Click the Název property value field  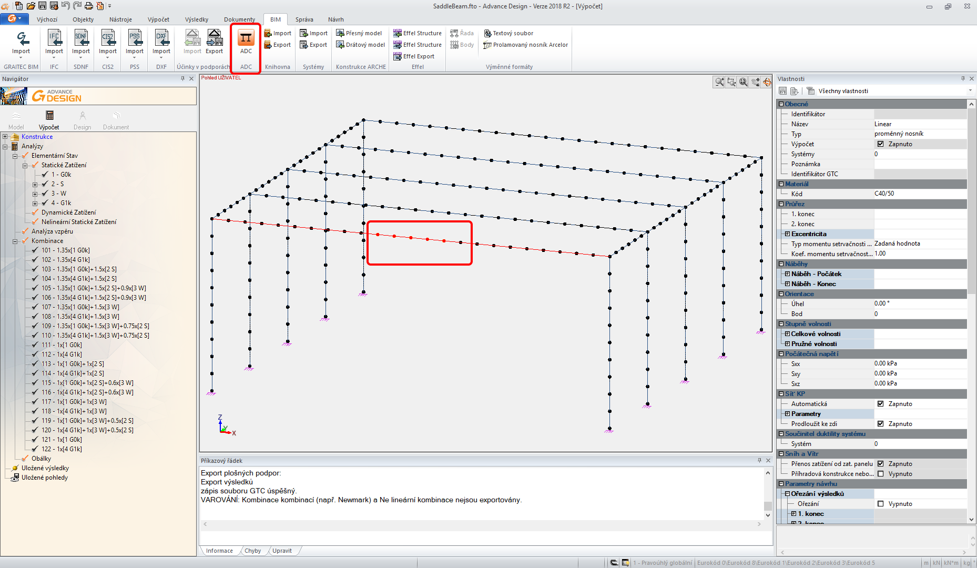(919, 124)
